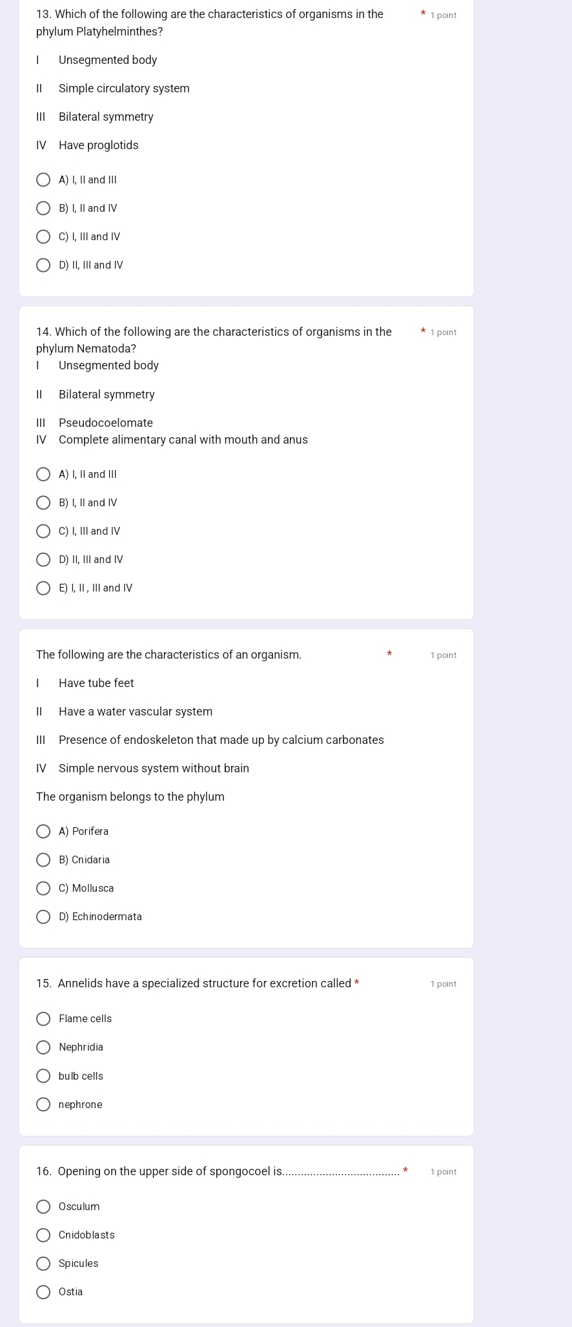The height and width of the screenshot is (1327, 572).
Task: Select 'E) I, II, III and IV' for Nematoda
Action: (x=43, y=588)
